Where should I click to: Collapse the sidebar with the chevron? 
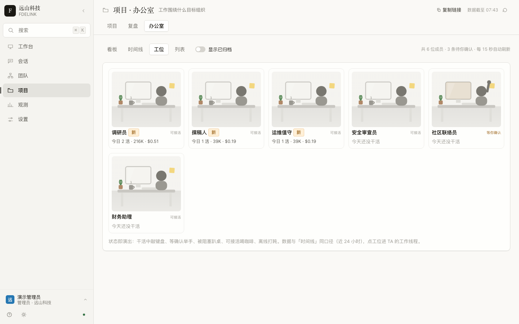pyautogui.click(x=84, y=11)
